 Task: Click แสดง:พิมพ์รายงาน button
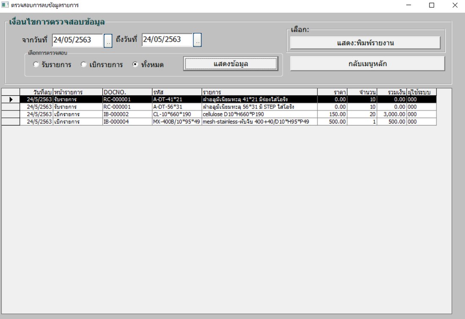pyautogui.click(x=365, y=43)
